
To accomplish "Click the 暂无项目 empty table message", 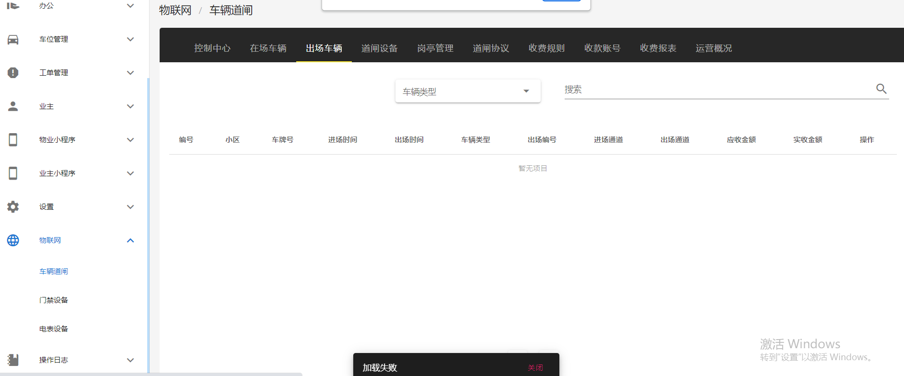I will click(533, 169).
